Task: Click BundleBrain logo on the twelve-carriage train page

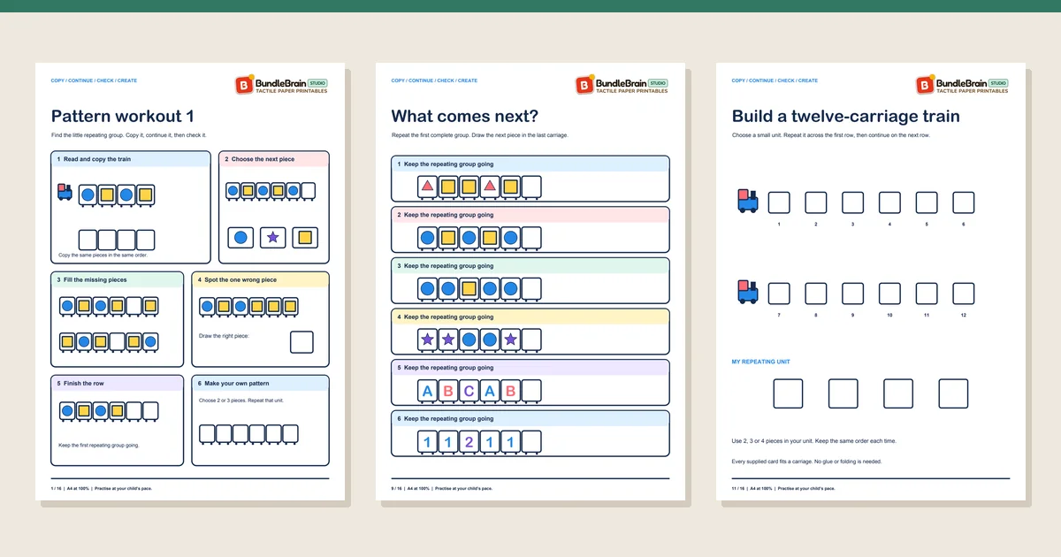Action: point(962,85)
